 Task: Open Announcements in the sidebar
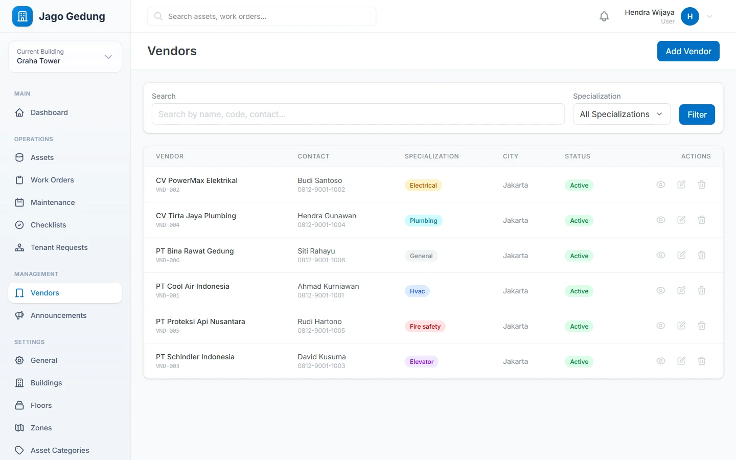pos(65,315)
